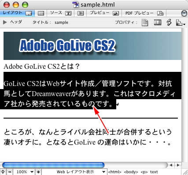Click the filmstrip properties icon

click(158, 22)
